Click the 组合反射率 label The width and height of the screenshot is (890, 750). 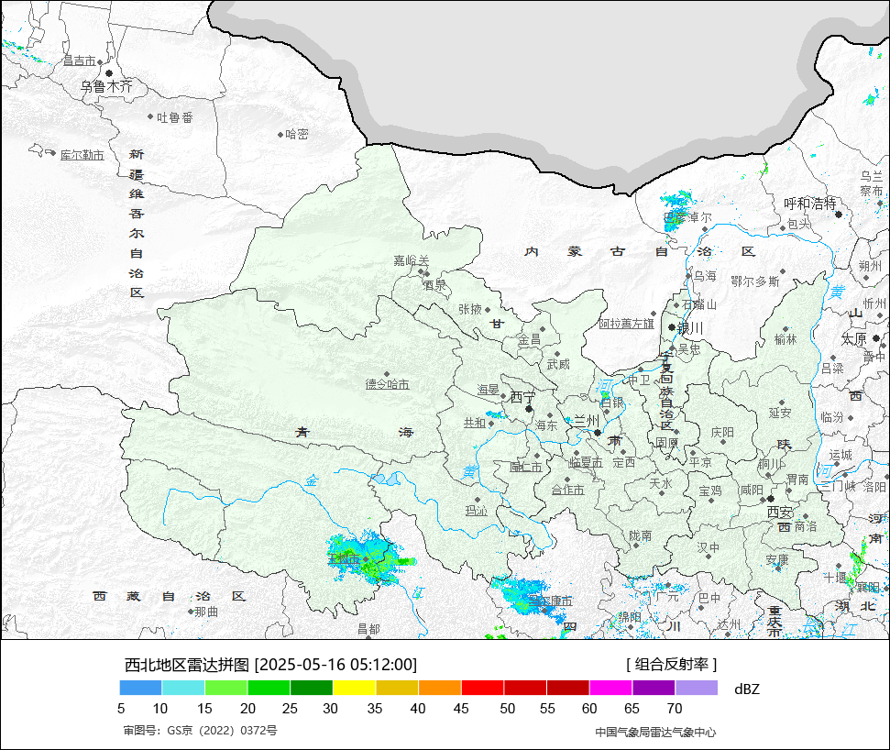[x=672, y=664]
